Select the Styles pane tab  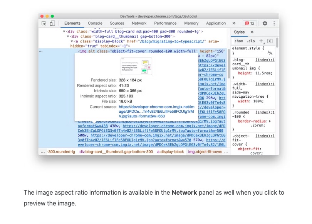tap(239, 32)
